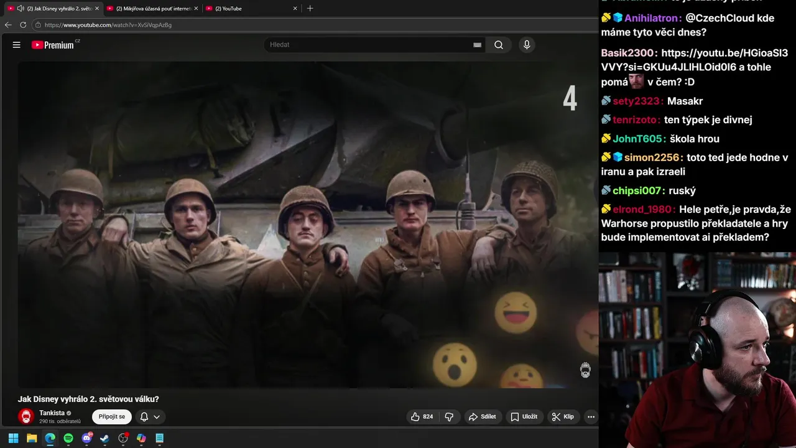Click the video title Jak Disney vyhrálo

coord(88,399)
